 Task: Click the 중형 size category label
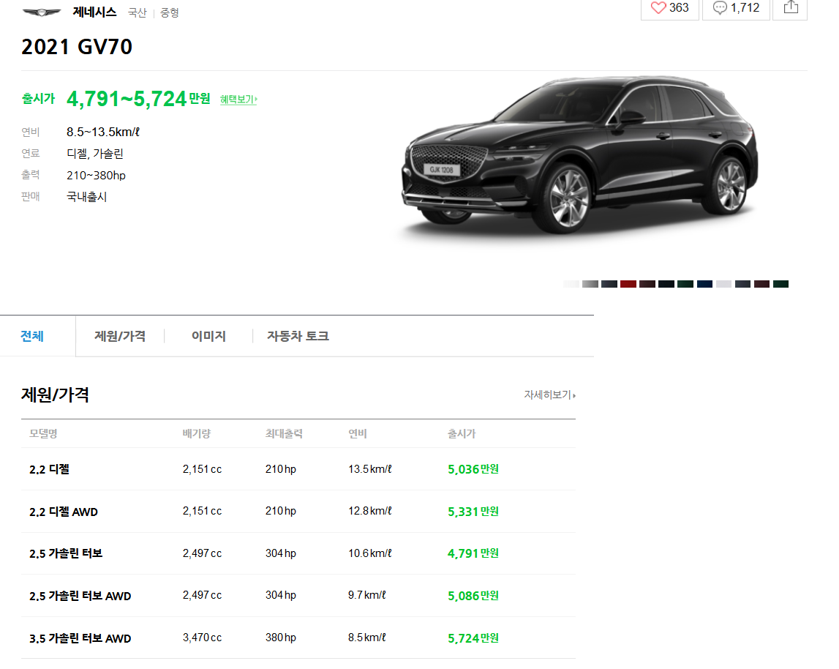pyautogui.click(x=170, y=13)
